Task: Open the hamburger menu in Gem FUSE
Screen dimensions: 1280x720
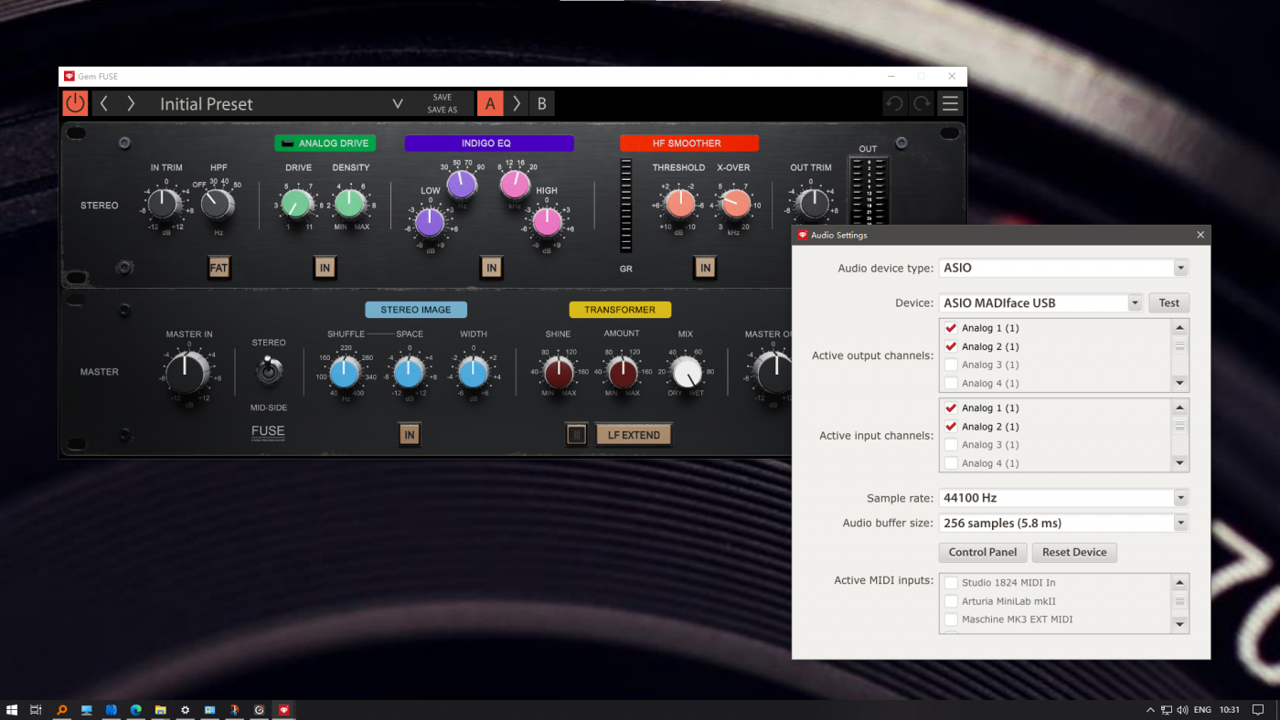Action: point(950,104)
